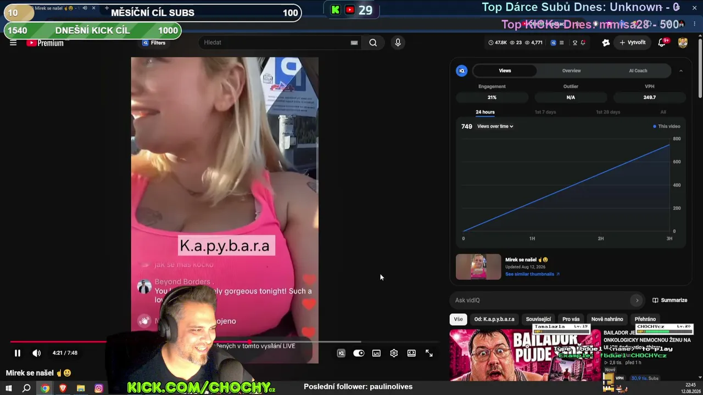Open Brave browser from the taskbar

tap(63, 388)
